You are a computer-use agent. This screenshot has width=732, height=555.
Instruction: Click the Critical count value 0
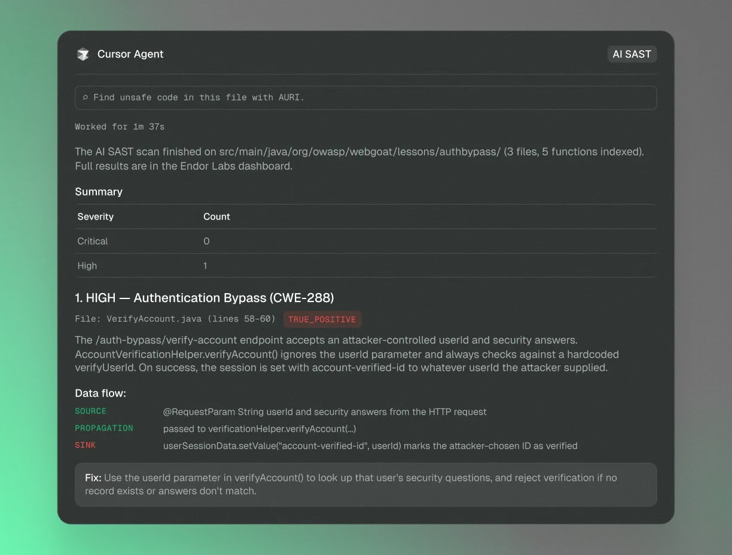[x=206, y=241]
